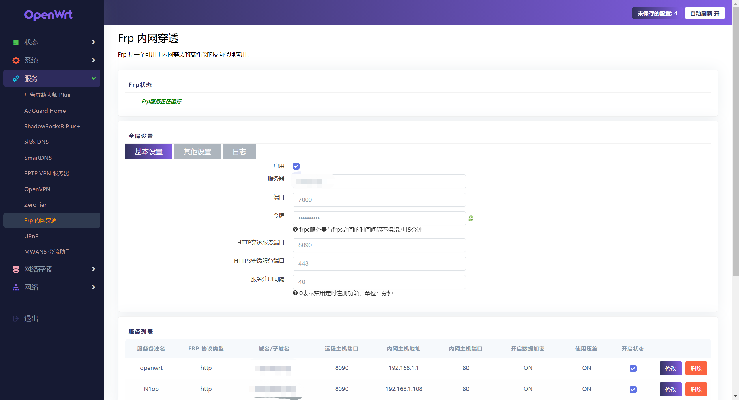Open 动态 DNS menu item
Viewport: 739px width, 400px height.
[37, 142]
